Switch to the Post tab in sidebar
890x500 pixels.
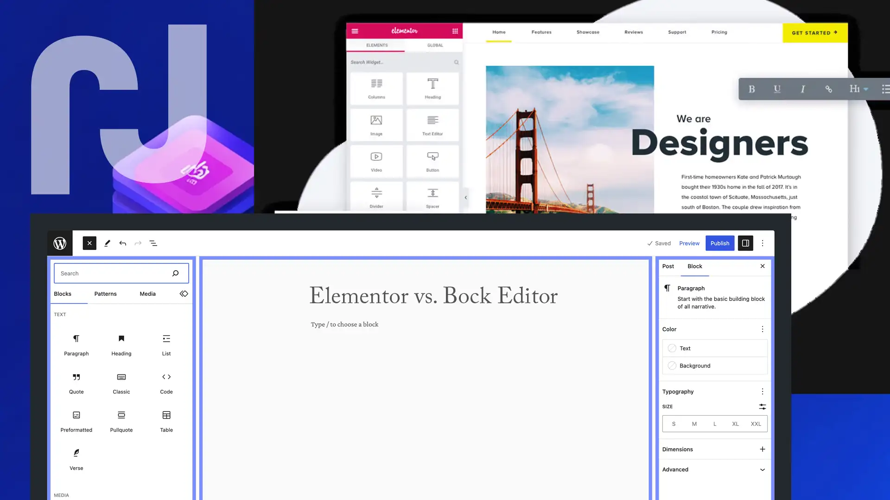pos(668,266)
